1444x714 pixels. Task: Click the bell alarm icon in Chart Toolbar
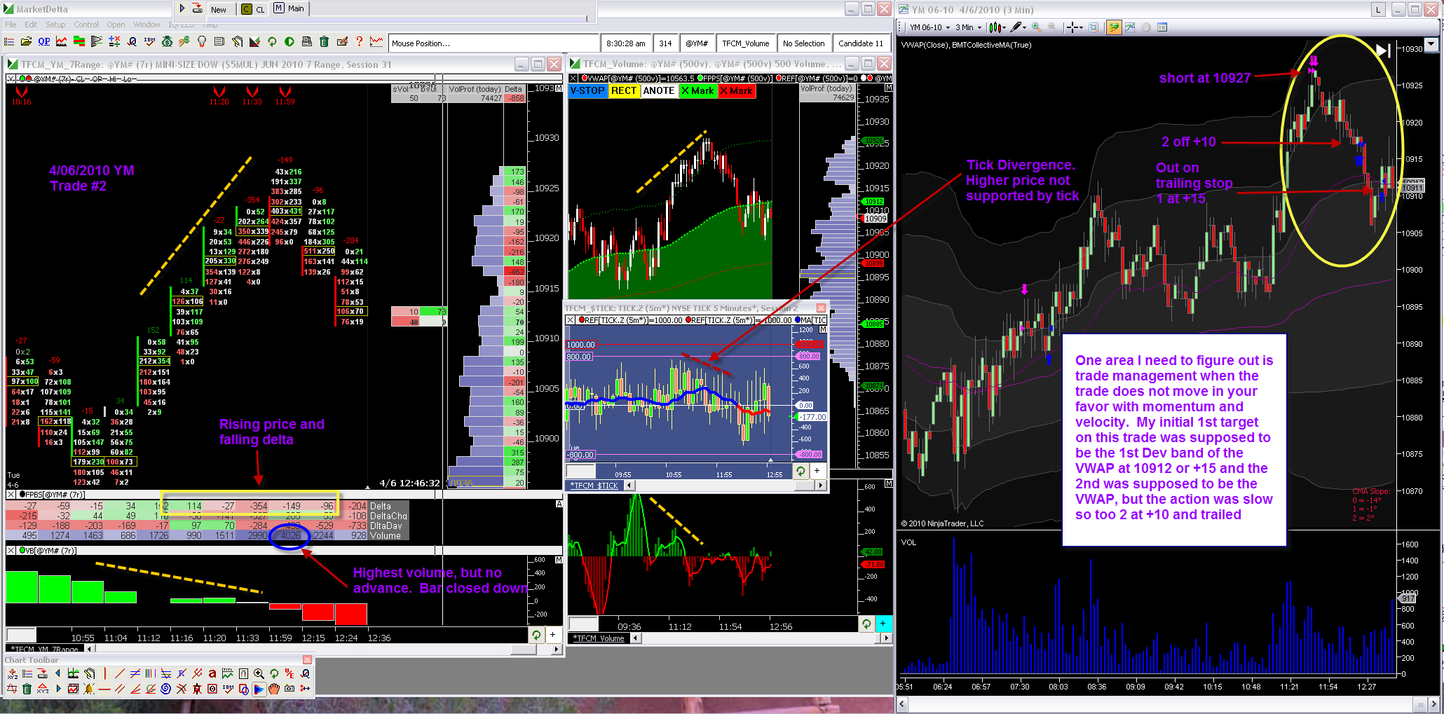pyautogui.click(x=89, y=689)
